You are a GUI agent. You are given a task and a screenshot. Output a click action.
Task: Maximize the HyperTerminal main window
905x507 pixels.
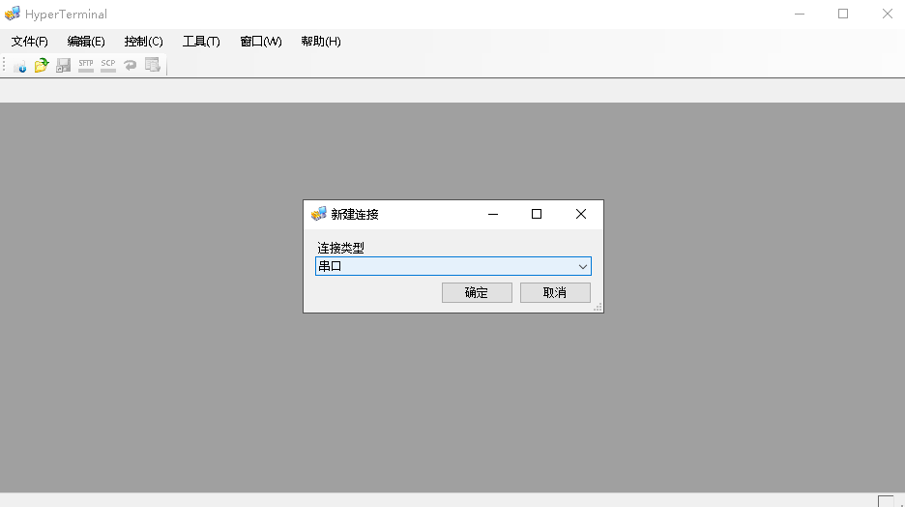[x=843, y=14]
